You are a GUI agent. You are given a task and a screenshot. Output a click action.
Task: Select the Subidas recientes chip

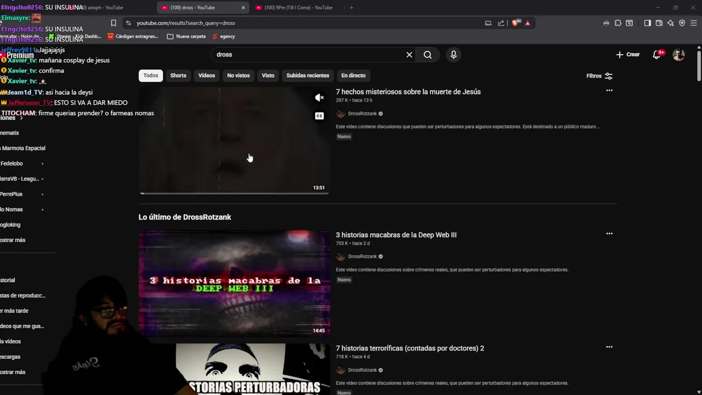308,76
